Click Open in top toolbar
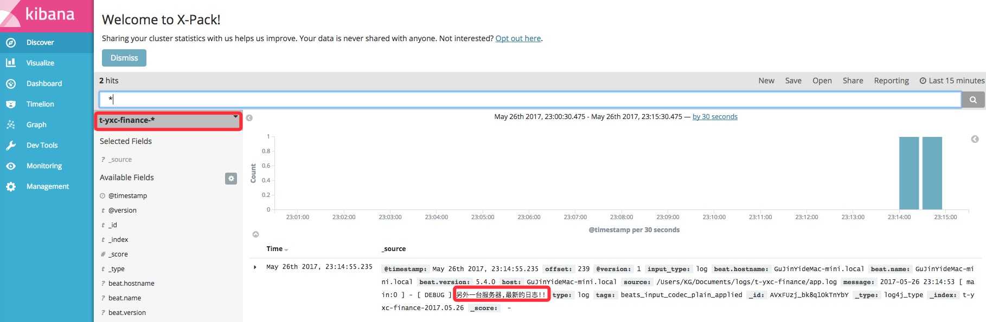 coord(822,81)
